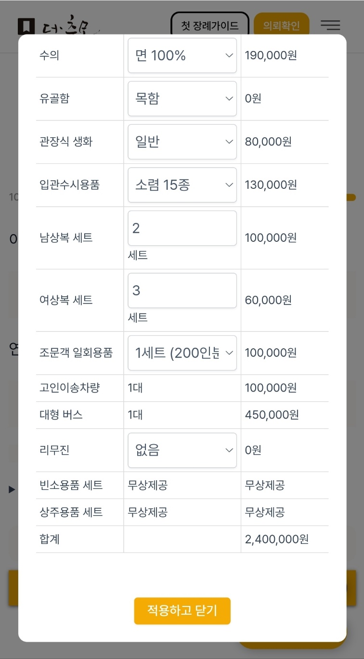Click the 빈소용품 세트 무상제공 cell
This screenshot has height=659, width=364.
[x=147, y=485]
